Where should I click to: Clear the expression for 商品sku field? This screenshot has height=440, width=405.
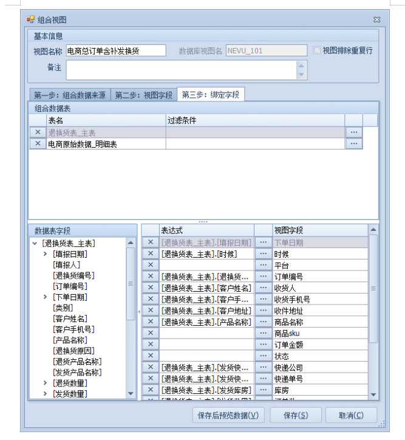(151, 333)
